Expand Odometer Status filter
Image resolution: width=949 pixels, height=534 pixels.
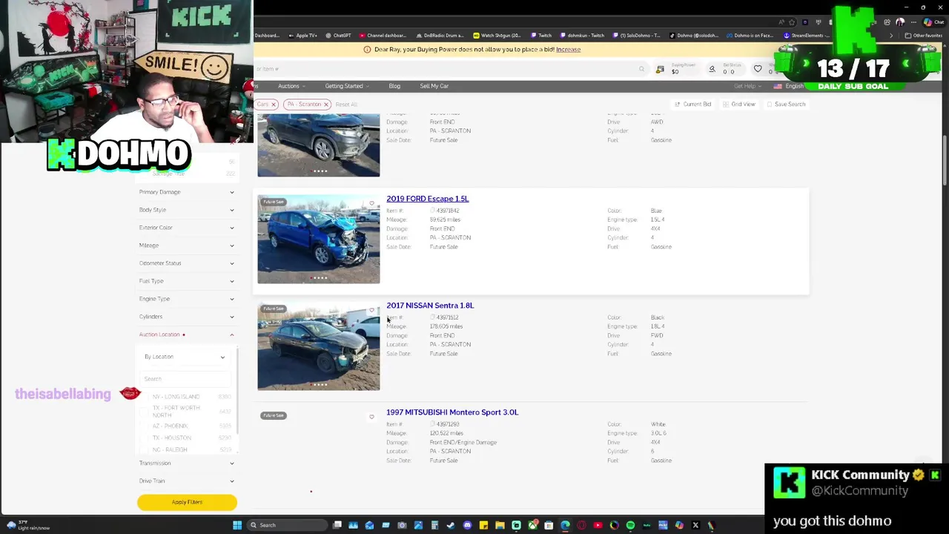[187, 263]
